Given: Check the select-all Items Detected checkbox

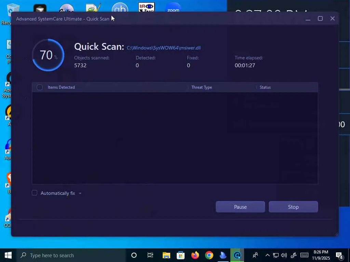Looking at the screenshot, I should 40,87.
